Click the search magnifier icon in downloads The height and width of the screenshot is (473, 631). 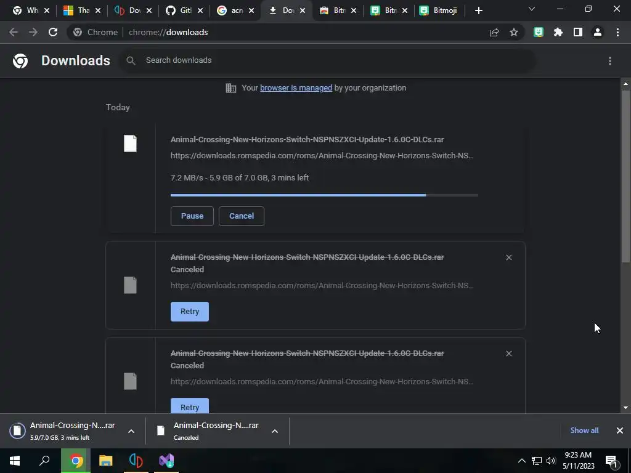(x=131, y=60)
